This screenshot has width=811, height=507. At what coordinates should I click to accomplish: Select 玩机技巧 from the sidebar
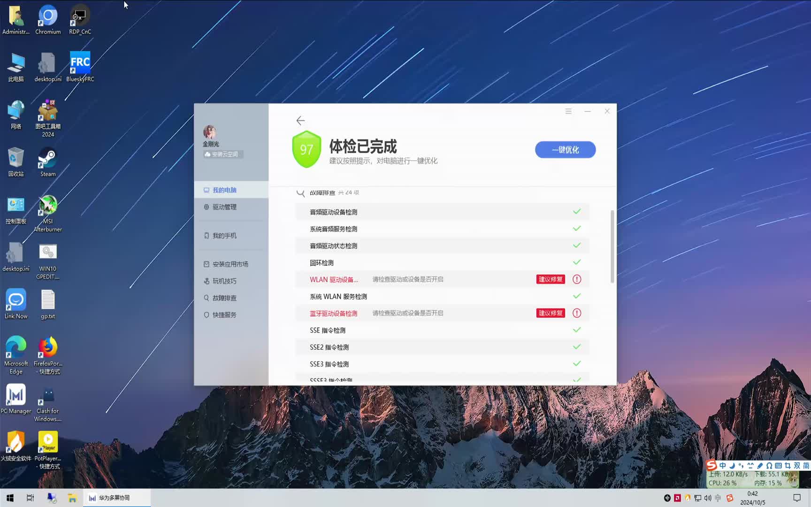pyautogui.click(x=224, y=281)
